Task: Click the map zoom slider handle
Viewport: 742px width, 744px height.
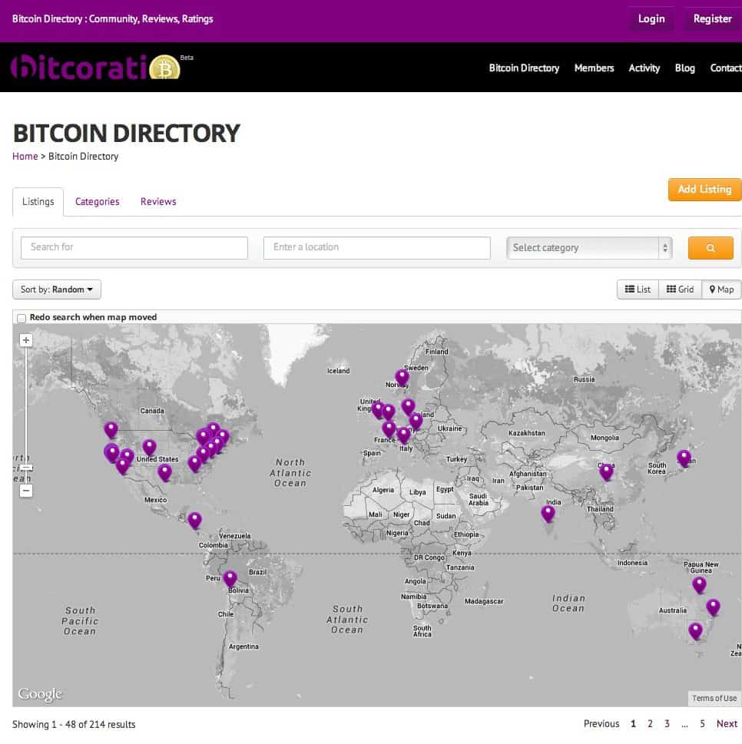Action: 26,468
